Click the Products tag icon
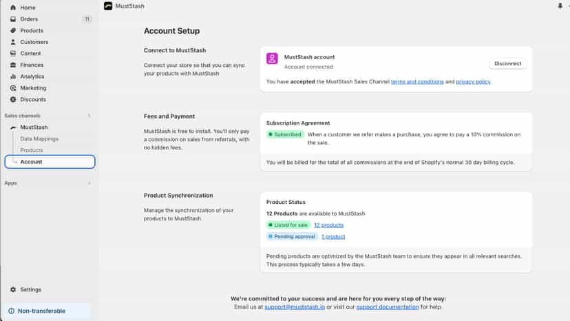Image resolution: width=570 pixels, height=321 pixels. 13,30
